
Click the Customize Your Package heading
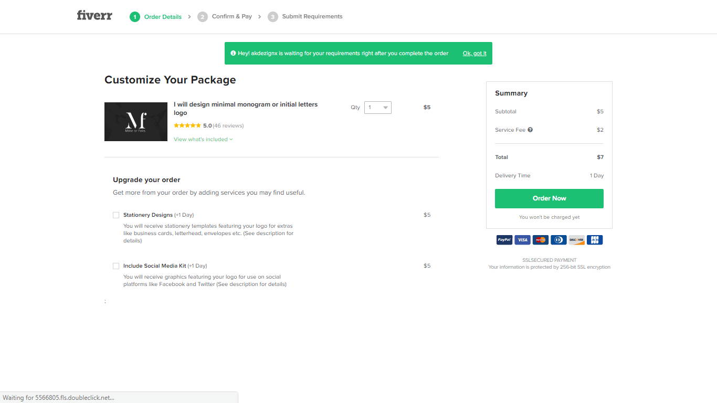170,80
